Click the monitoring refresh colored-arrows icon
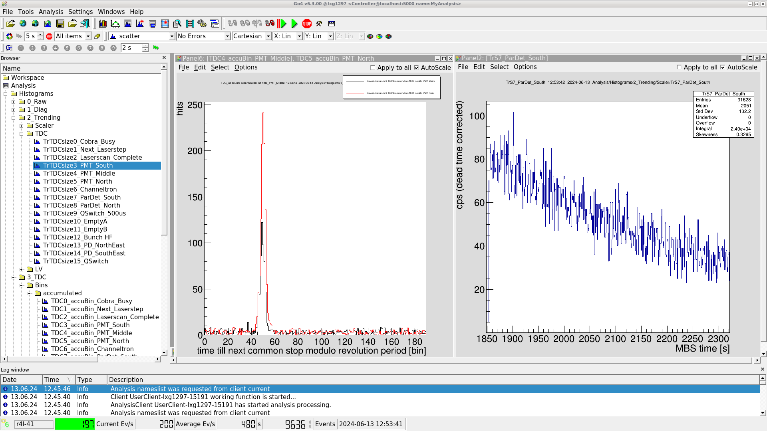The image size is (767, 431). 9,36
